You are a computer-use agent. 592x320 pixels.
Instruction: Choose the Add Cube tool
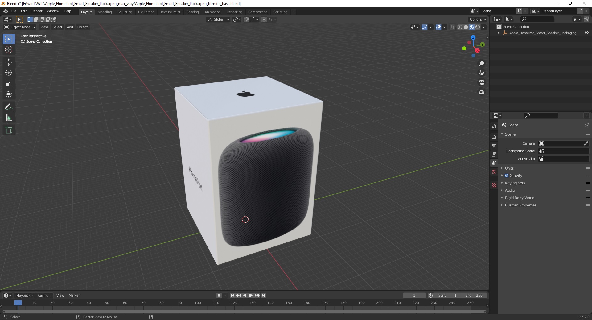pyautogui.click(x=9, y=130)
